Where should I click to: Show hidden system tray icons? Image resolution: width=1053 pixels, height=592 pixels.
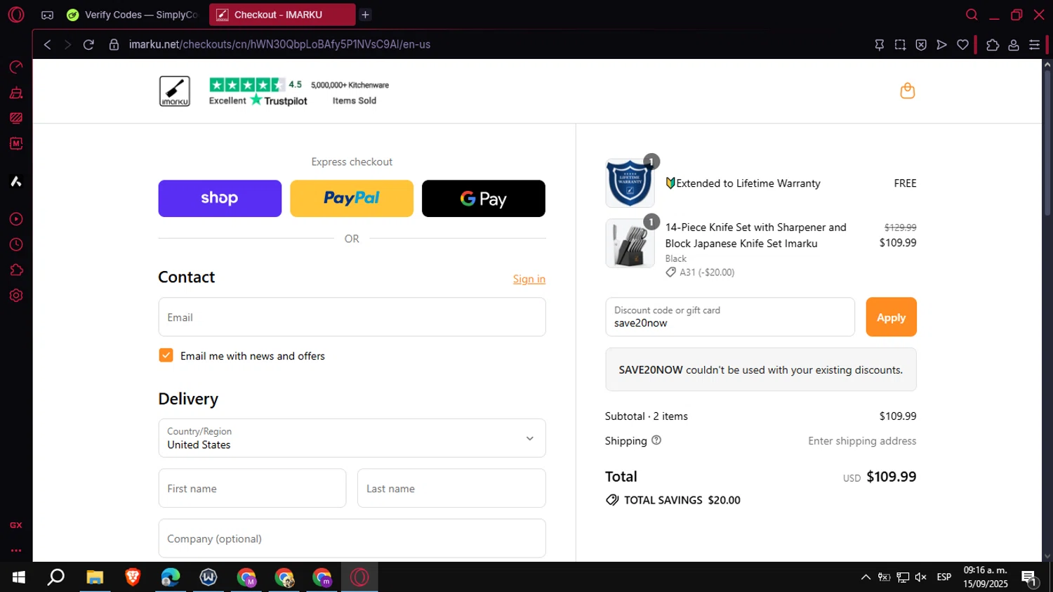(x=866, y=577)
